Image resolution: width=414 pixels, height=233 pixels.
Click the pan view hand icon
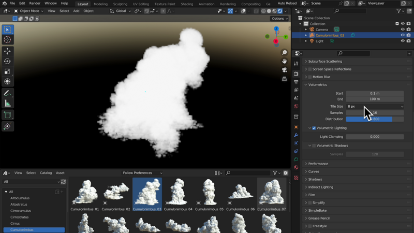point(284,61)
